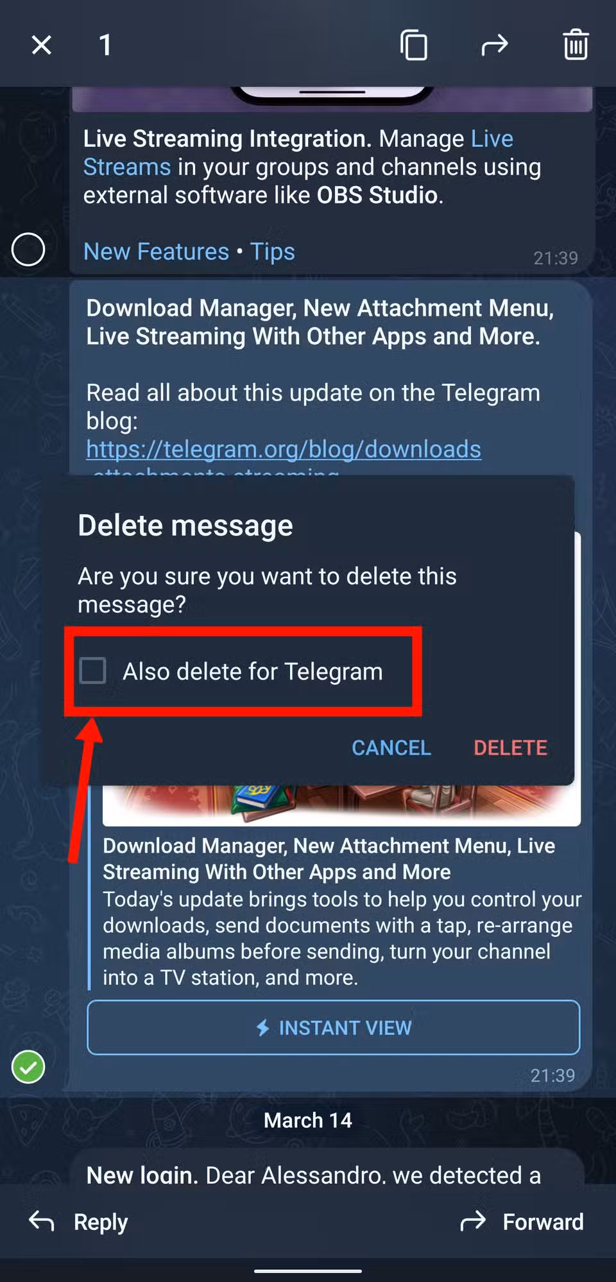Tap the lightning bolt Instant View icon

(262, 1028)
